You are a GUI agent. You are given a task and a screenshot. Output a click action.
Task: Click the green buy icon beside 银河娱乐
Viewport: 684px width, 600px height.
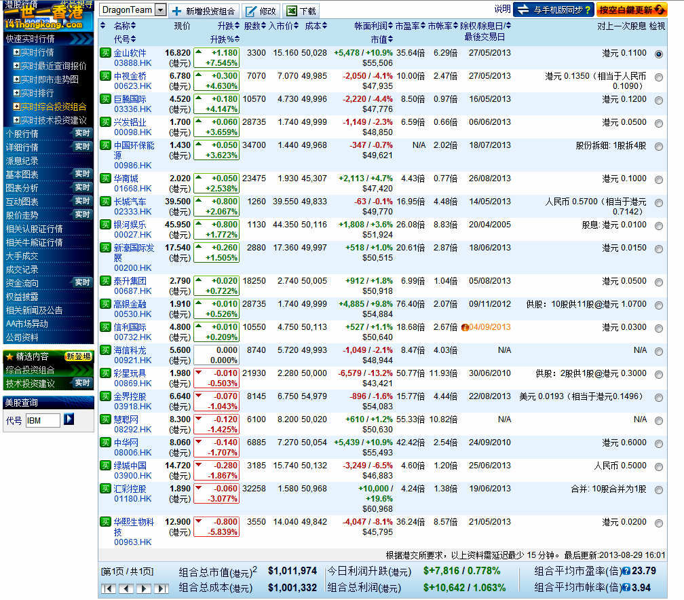click(105, 224)
